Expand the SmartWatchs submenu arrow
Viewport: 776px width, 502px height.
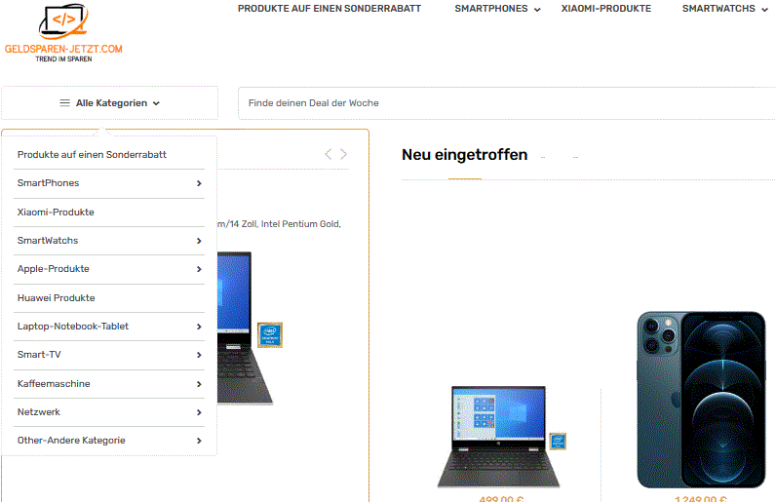coord(199,241)
